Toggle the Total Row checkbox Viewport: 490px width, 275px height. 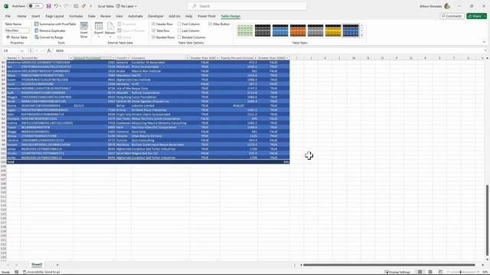click(x=153, y=31)
